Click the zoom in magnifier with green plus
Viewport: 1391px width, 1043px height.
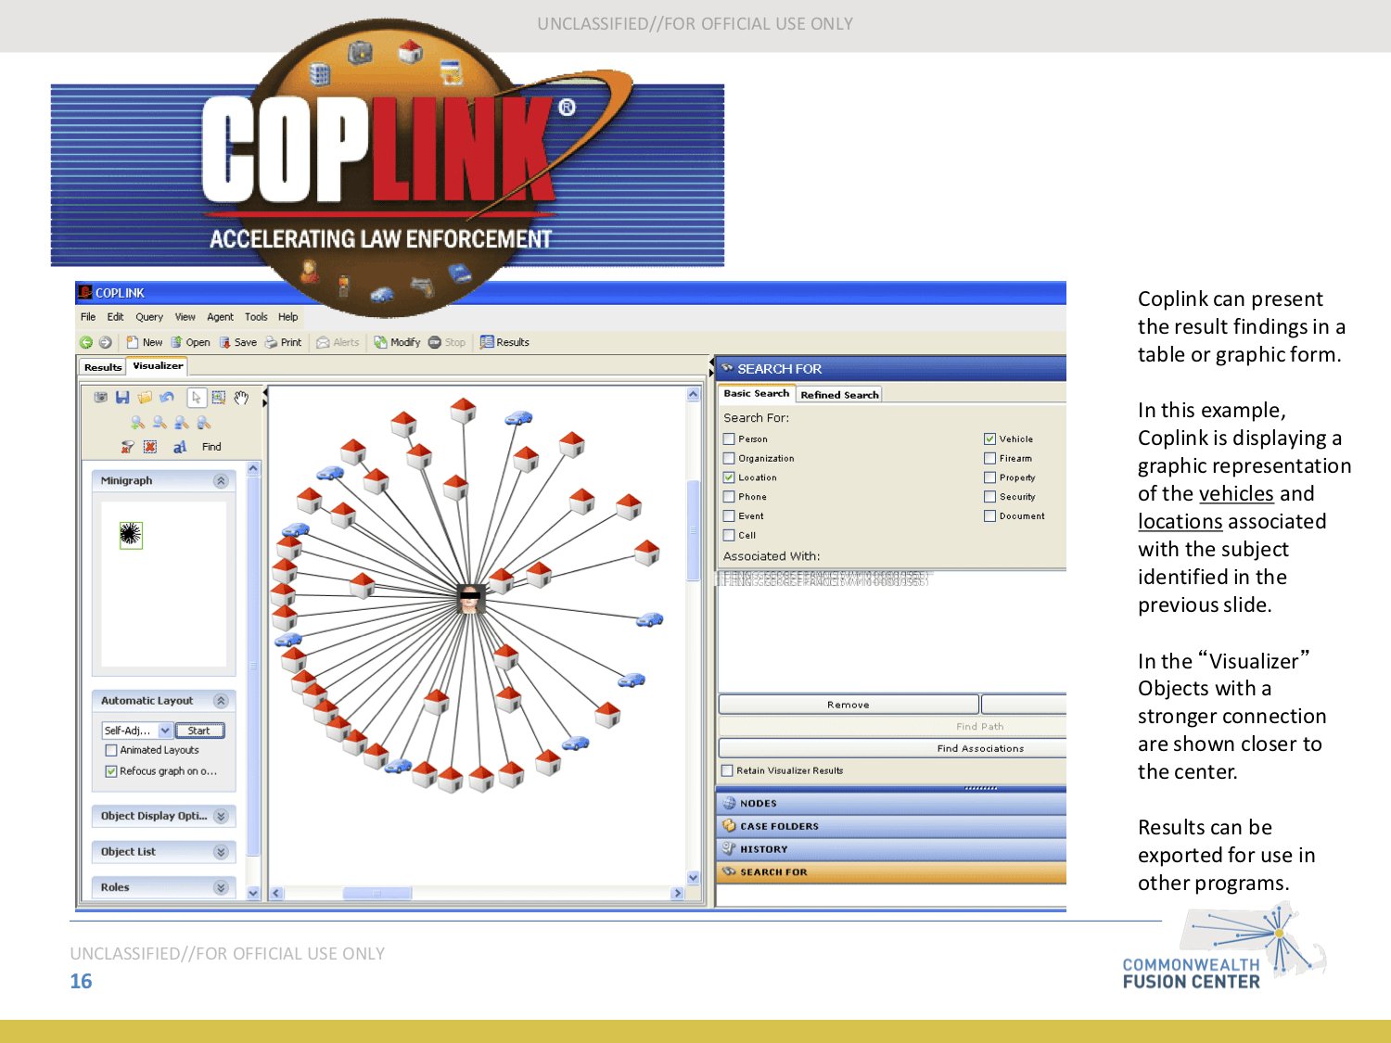(x=137, y=423)
